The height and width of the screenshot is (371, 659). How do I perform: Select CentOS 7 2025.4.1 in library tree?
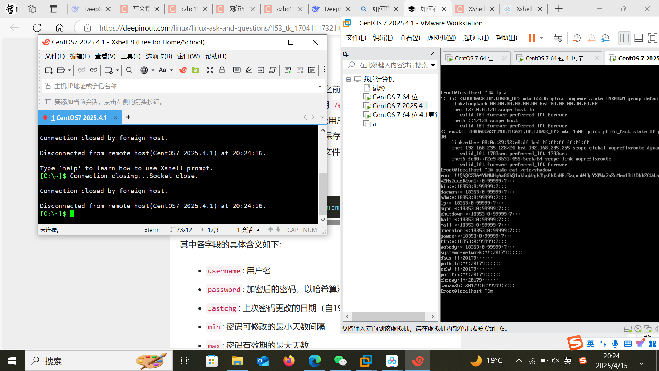pos(400,106)
